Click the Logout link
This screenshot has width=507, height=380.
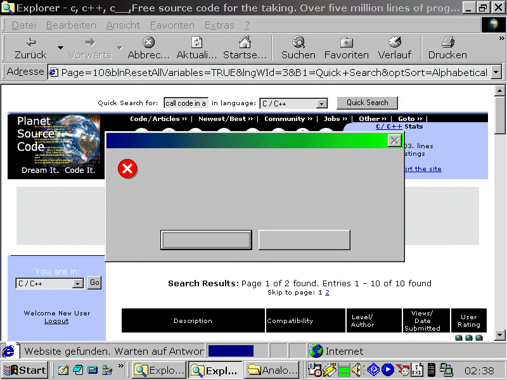[x=56, y=321]
